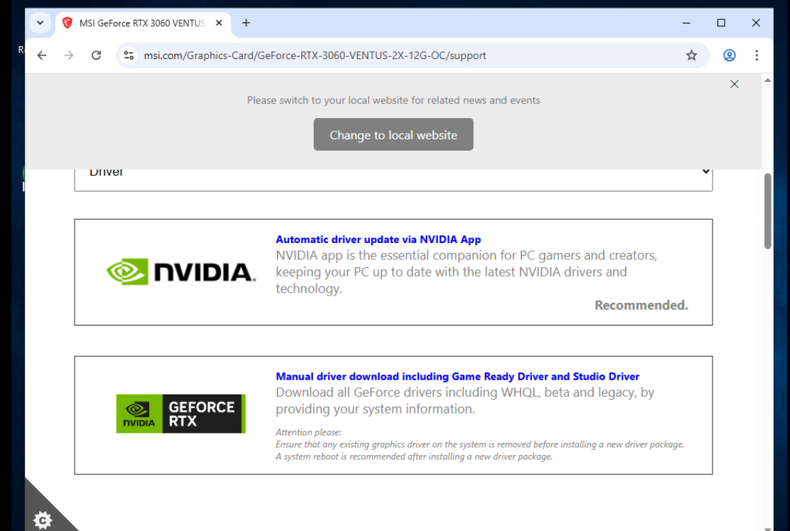Close the MSI GeForce RTX 3060 tab
Image resolution: width=790 pixels, height=531 pixels.
pyautogui.click(x=219, y=23)
